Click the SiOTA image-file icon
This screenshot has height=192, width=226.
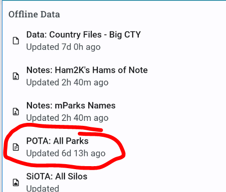point(16,183)
